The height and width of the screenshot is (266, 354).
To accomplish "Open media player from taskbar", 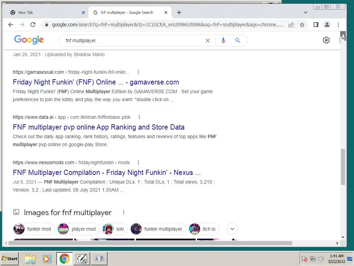I will (x=47, y=259).
